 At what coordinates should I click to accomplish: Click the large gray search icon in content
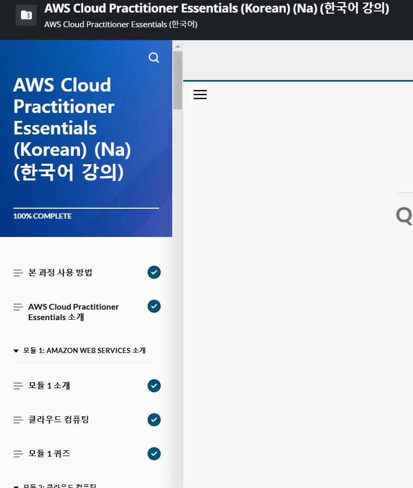coord(404,216)
